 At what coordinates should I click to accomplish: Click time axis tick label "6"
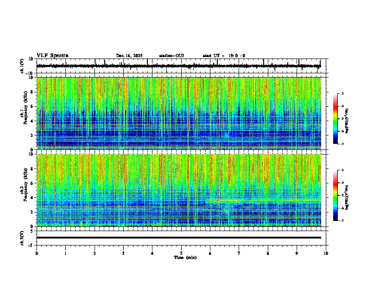coord(210,253)
